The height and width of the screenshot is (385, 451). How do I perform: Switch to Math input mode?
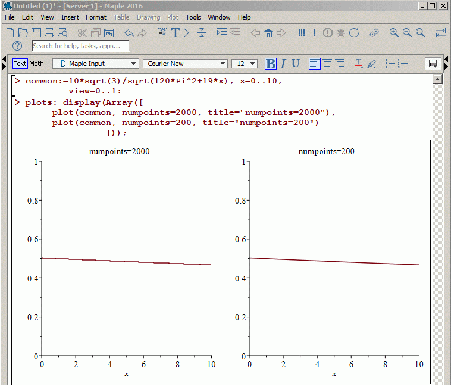(37, 64)
